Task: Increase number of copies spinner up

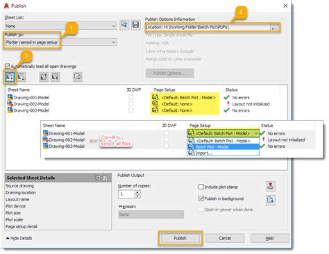Action: (137, 192)
